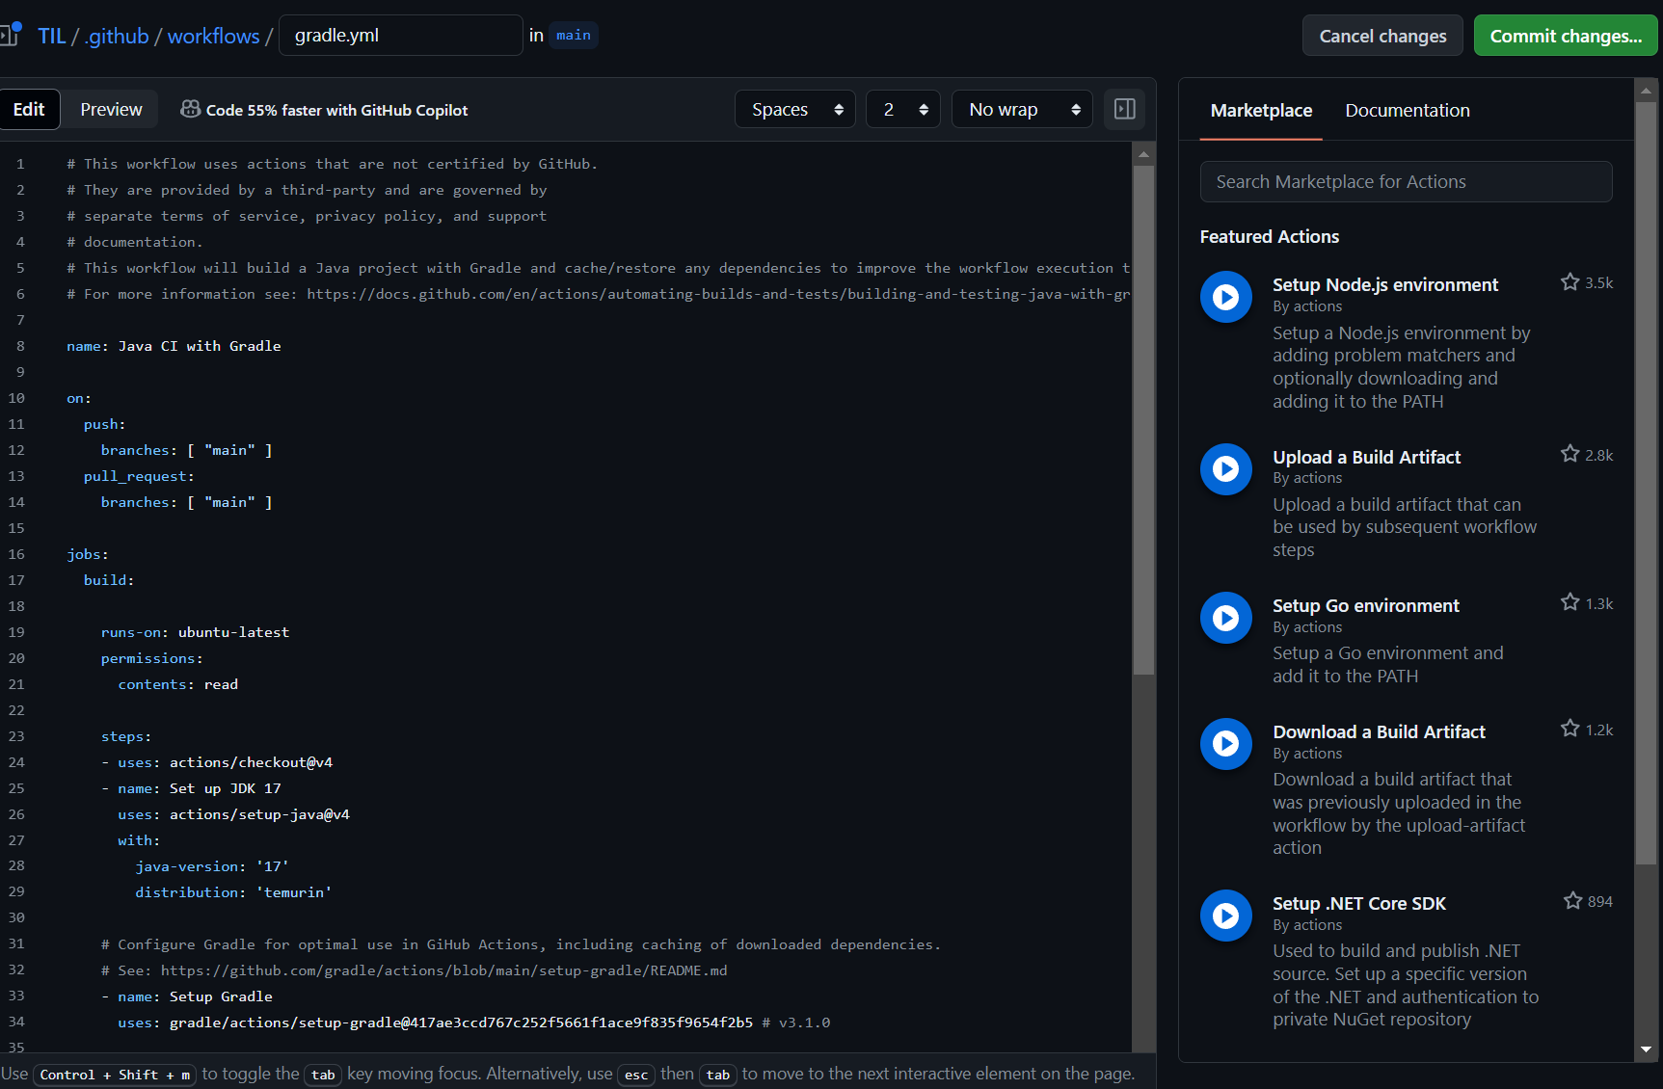The width and height of the screenshot is (1663, 1089).
Task: Open the Spaces indent mode dropdown
Action: point(794,109)
